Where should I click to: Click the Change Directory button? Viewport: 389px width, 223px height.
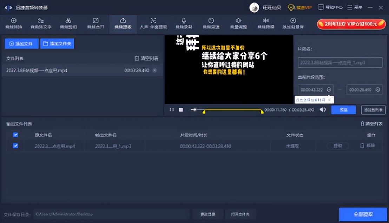[x=207, y=214]
